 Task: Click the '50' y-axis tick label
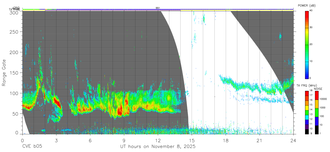(16, 113)
